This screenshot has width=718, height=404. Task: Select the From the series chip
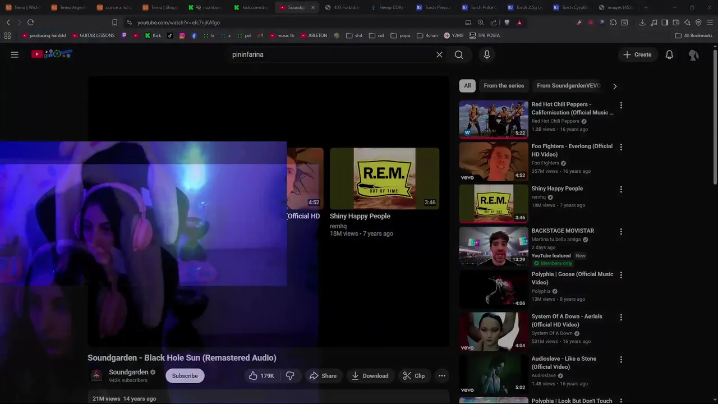point(504,86)
